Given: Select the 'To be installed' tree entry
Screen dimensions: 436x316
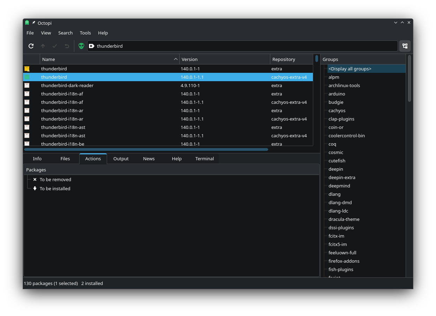Looking at the screenshot, I should (x=55, y=188).
